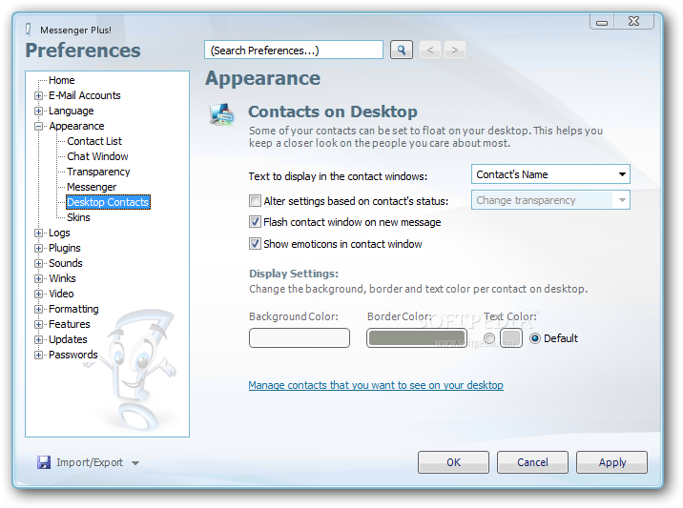The image size is (683, 508).
Task: Minimize the Preferences window
Action: click(602, 22)
